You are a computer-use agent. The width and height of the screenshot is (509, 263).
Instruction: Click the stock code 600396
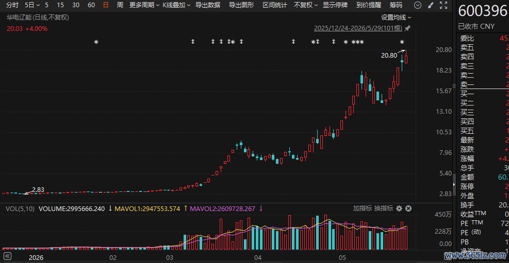click(483, 11)
